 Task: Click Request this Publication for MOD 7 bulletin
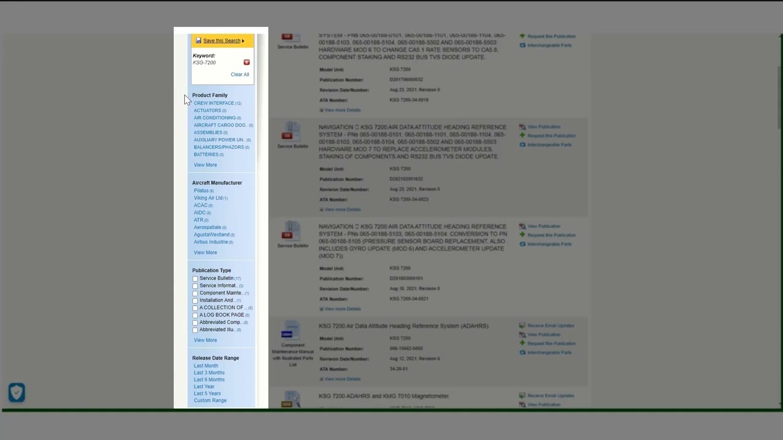[x=547, y=136]
